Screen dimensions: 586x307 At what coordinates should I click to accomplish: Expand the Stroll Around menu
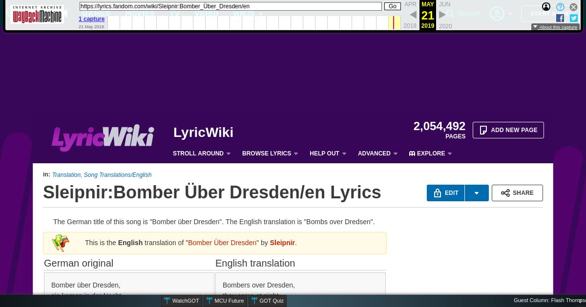[x=202, y=153]
